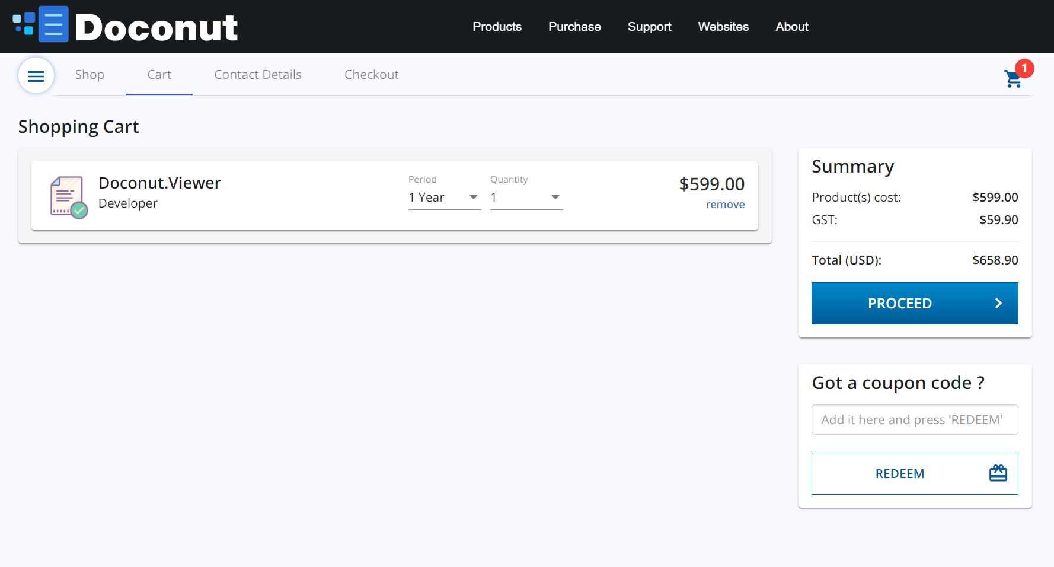Click the Shopping Cart heading
This screenshot has width=1054, height=567.
pos(78,127)
